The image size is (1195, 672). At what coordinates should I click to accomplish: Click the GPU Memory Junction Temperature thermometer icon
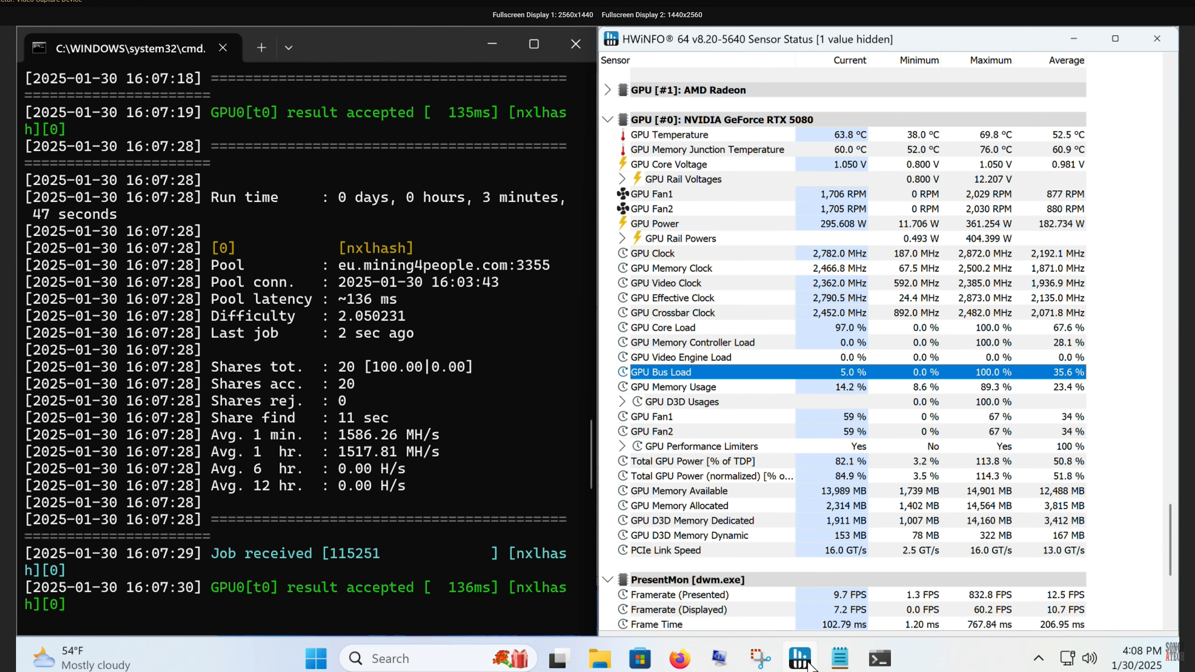[x=622, y=150]
